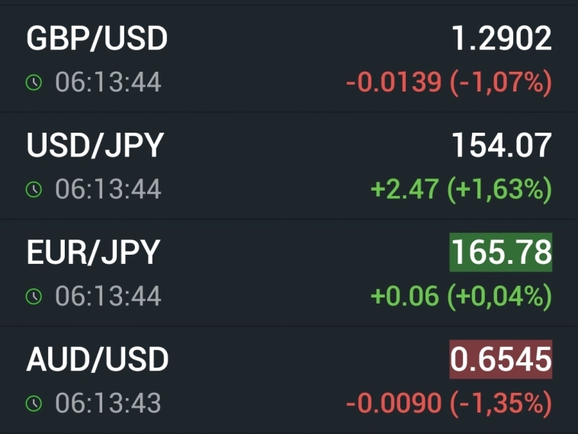The width and height of the screenshot is (578, 434).
Task: Open the GBP/USD currency pair
Action: click(x=97, y=39)
